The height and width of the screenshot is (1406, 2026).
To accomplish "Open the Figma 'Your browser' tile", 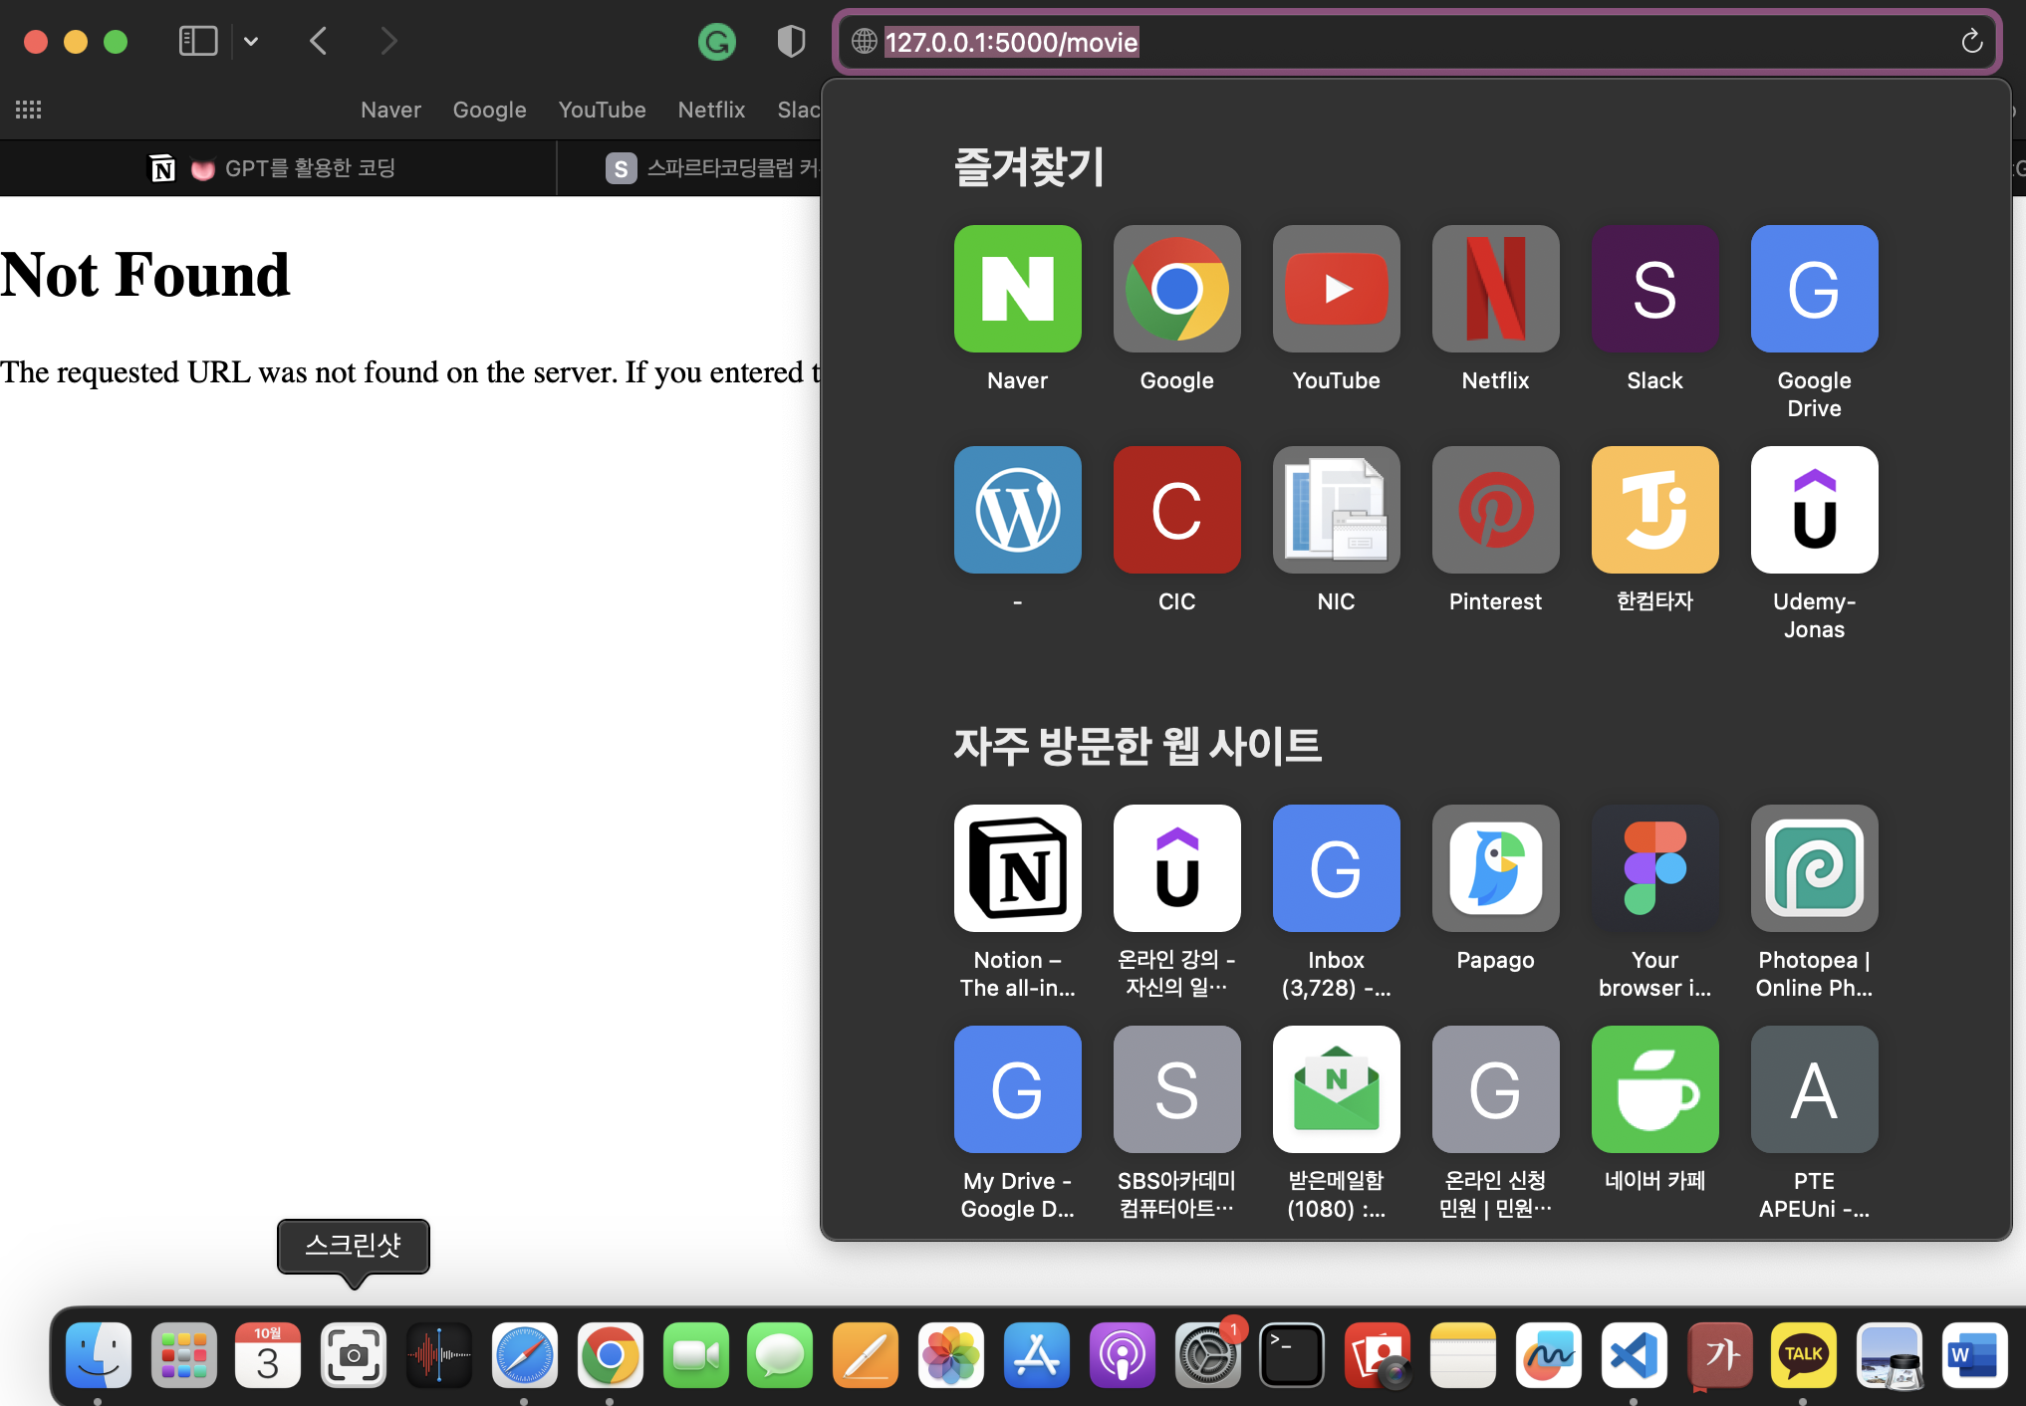I will tap(1654, 868).
